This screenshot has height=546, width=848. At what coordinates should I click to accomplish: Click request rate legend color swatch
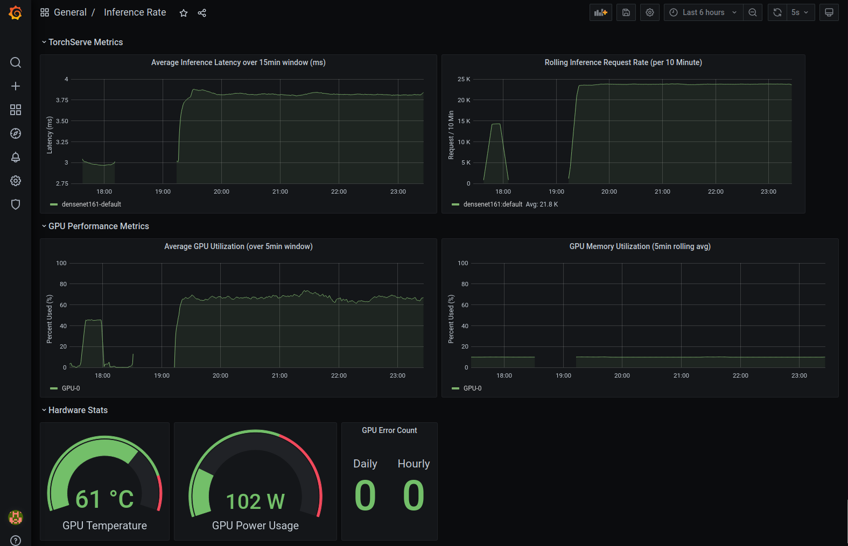(x=455, y=204)
